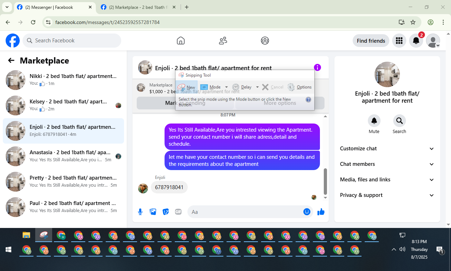Attach a photo using the image icon

(x=153, y=212)
